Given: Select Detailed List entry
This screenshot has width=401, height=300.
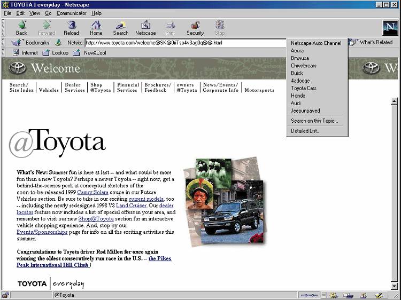Looking at the screenshot, I should click(x=317, y=131).
